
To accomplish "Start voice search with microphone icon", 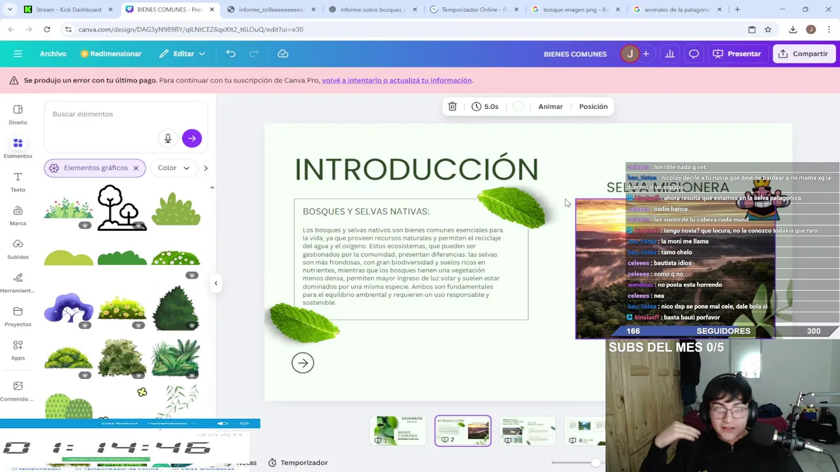I will pos(168,138).
